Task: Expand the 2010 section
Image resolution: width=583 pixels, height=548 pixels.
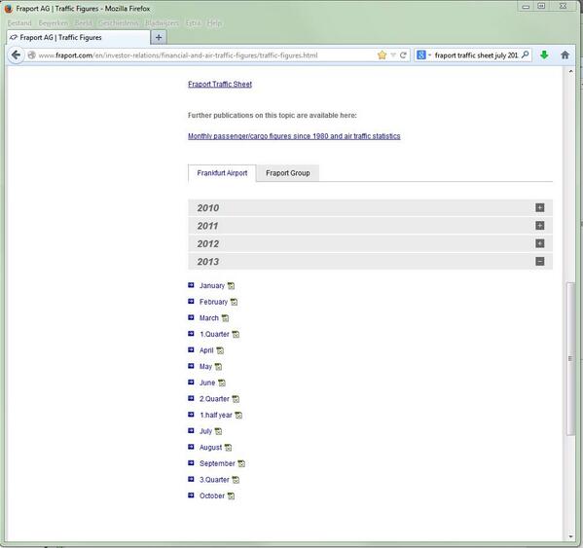Action: (540, 207)
